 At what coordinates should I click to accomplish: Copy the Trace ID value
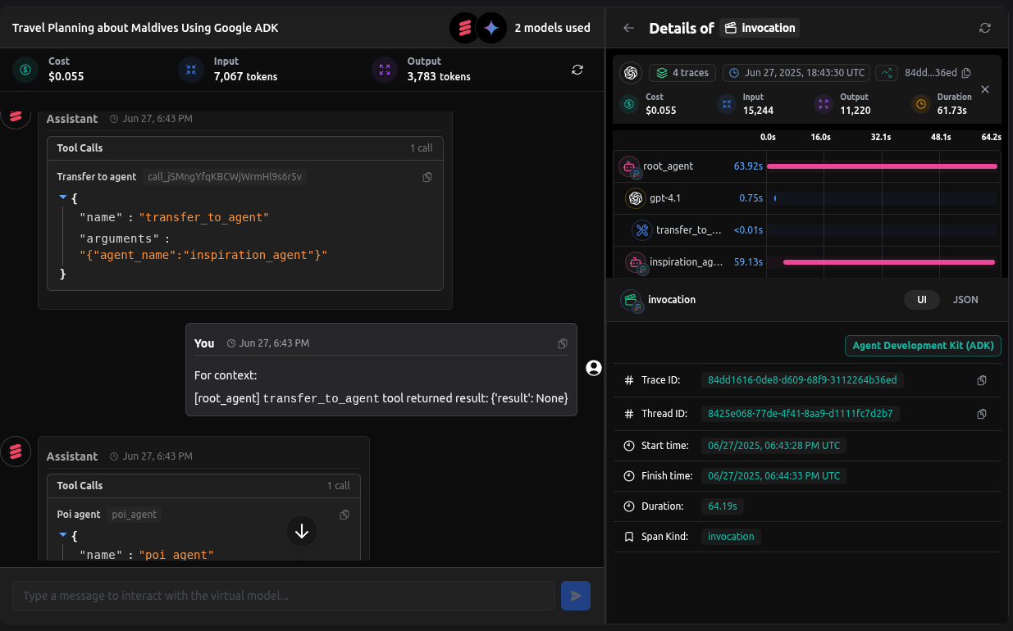coord(982,380)
